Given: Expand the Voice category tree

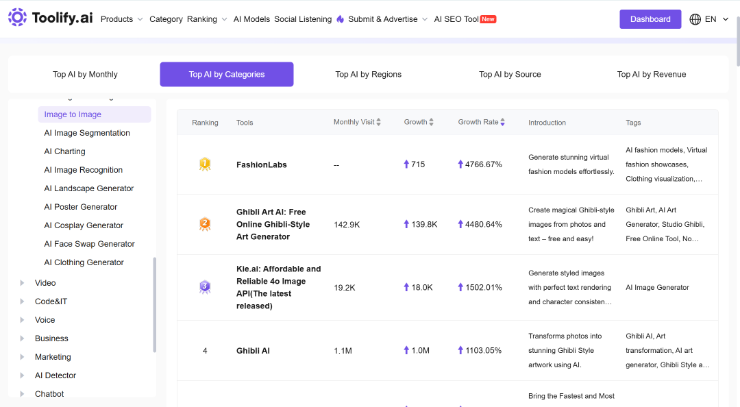Looking at the screenshot, I should pos(22,320).
